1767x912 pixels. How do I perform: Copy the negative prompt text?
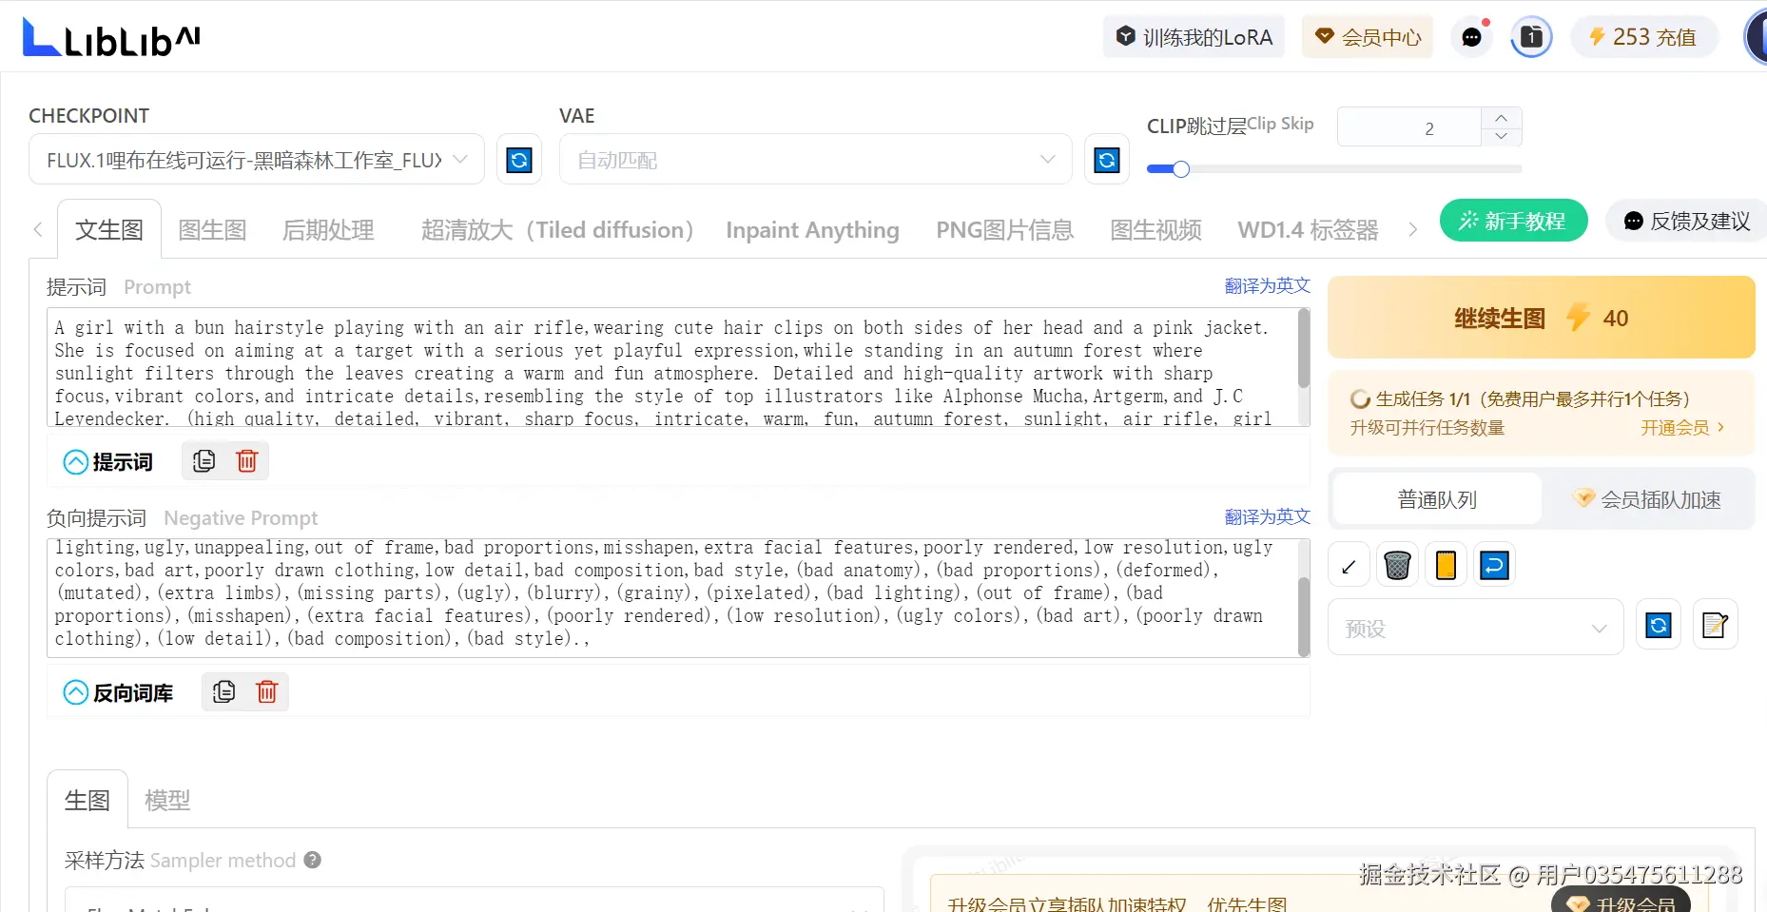224,691
